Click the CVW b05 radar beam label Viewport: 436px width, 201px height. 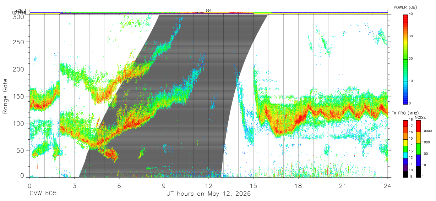42,194
